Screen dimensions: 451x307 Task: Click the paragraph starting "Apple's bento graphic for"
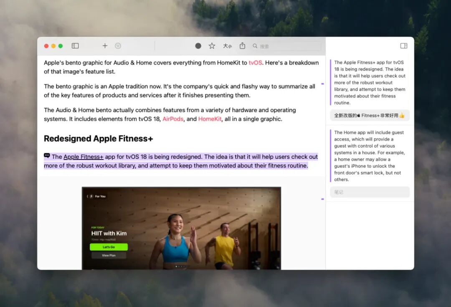tap(181, 67)
